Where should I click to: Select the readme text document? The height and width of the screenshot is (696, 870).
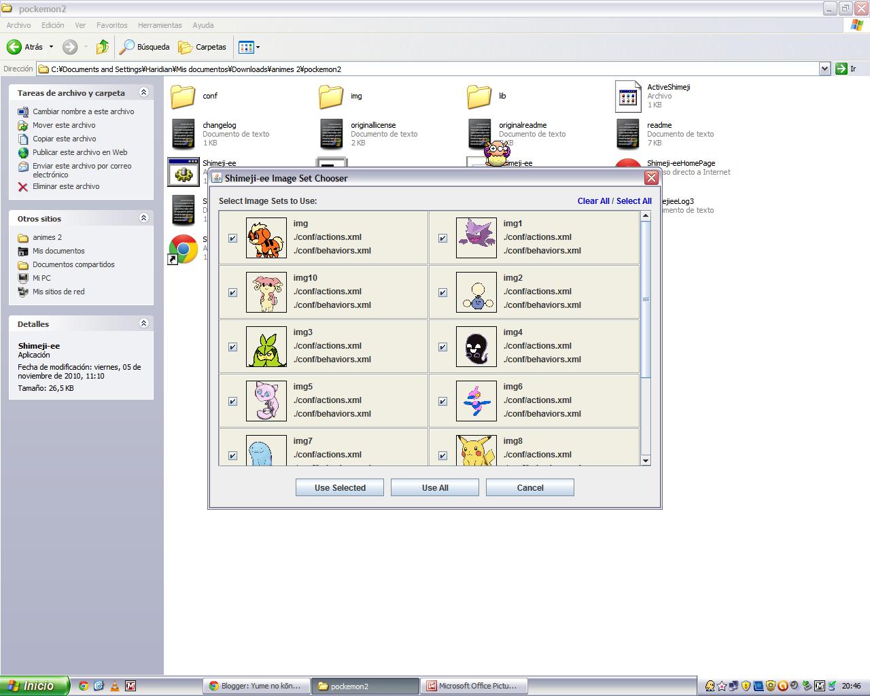628,134
